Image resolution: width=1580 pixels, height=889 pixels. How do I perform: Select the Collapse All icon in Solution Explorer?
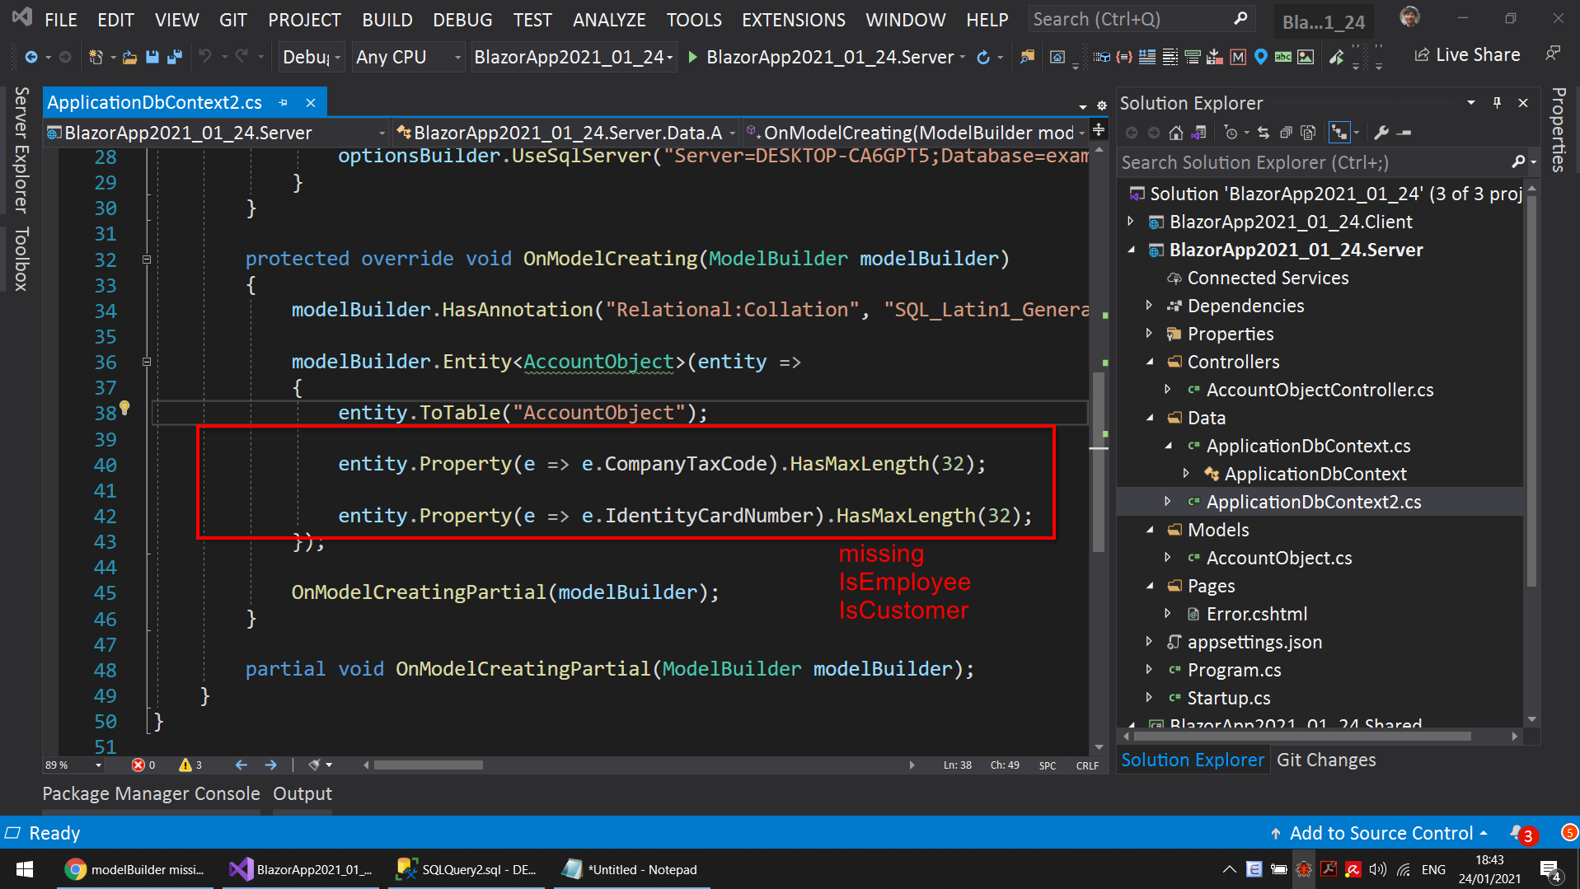[1287, 132]
